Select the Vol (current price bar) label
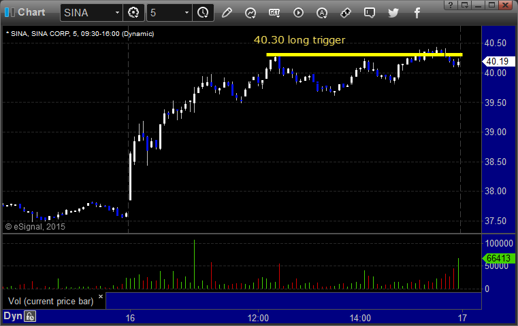Viewport: 518px width, 326px height. [x=51, y=302]
